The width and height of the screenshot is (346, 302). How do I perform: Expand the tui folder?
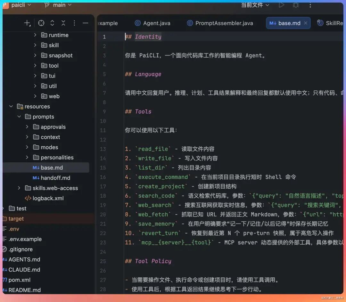point(35,76)
